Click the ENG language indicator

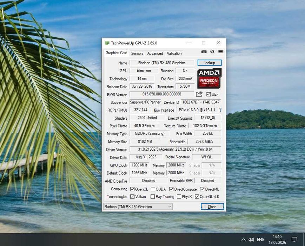coord(261,240)
